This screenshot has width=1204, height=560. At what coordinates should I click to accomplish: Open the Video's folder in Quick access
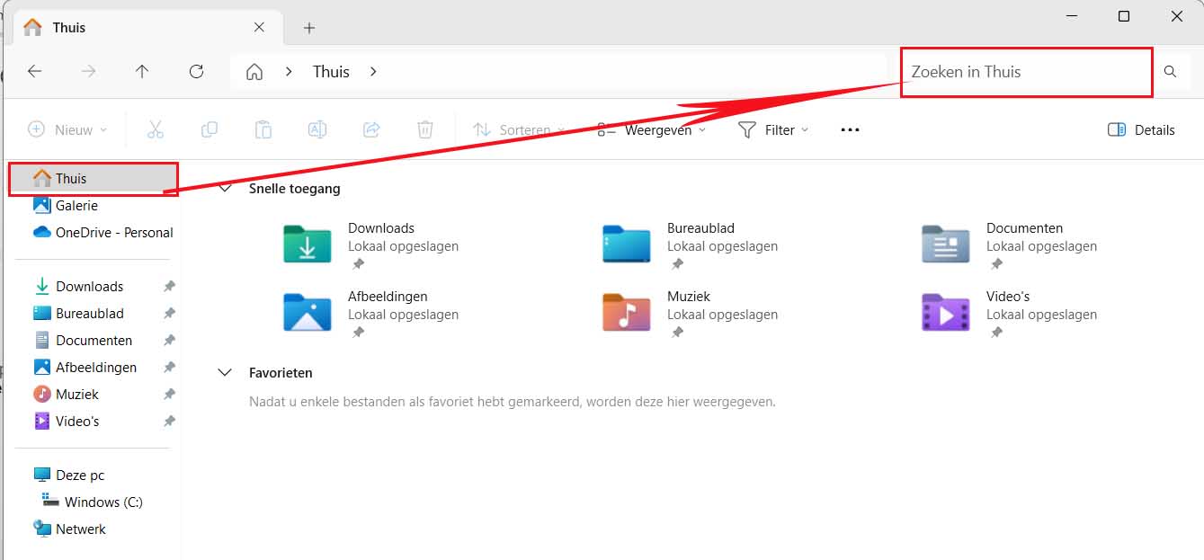(x=945, y=312)
